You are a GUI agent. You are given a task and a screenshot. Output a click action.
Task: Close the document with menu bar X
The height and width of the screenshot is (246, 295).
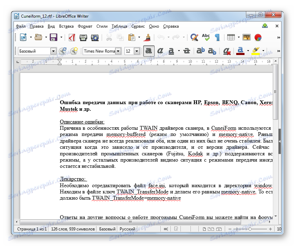pos(277,26)
